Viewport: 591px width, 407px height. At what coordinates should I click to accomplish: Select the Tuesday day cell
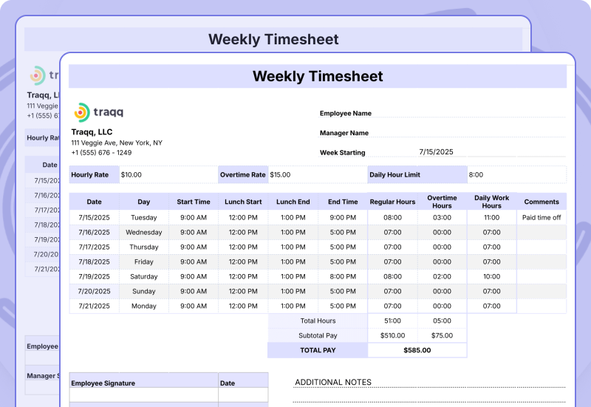tap(144, 217)
